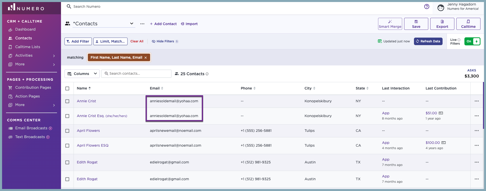Image resolution: width=486 pixels, height=191 pixels.
Task: Open the Columns dropdown
Action: click(x=82, y=74)
